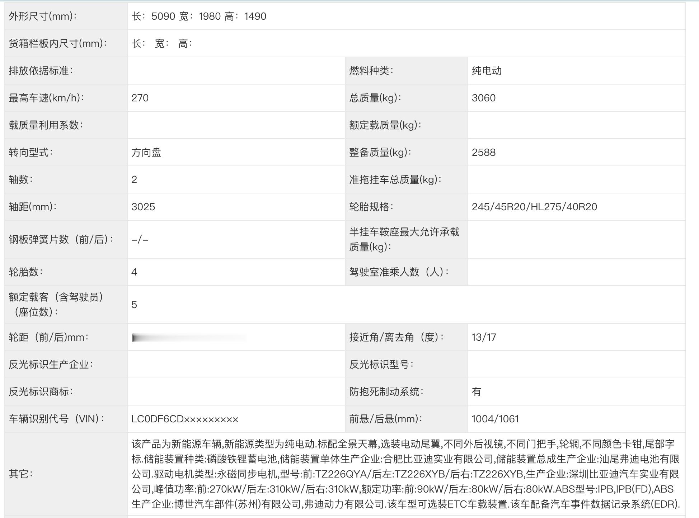Click the 钢板弹簧片数 value cell
The image size is (699, 518).
coord(140,240)
